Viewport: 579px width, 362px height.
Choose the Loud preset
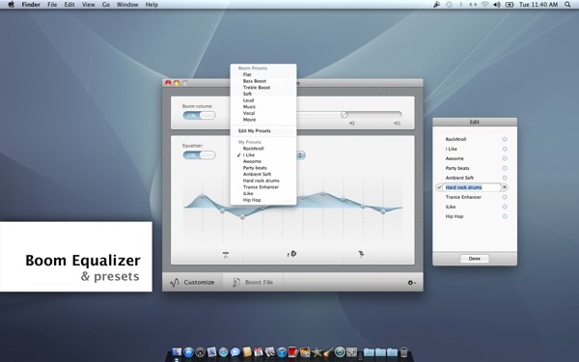263,100
